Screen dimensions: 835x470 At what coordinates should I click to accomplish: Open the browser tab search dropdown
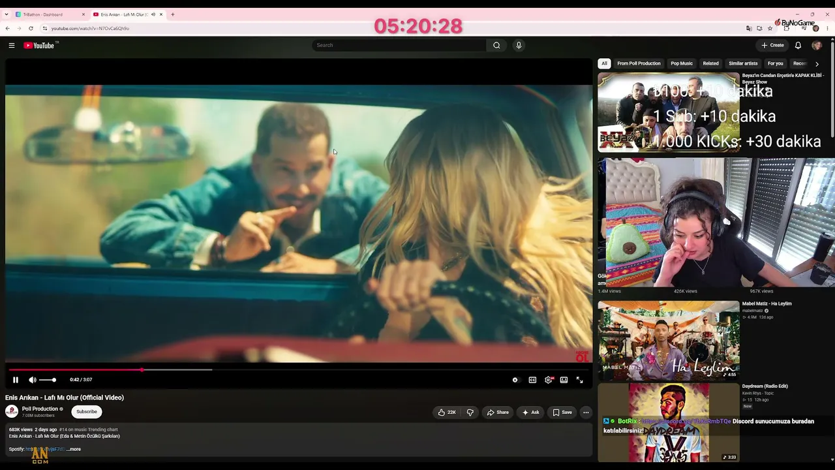[x=6, y=14]
